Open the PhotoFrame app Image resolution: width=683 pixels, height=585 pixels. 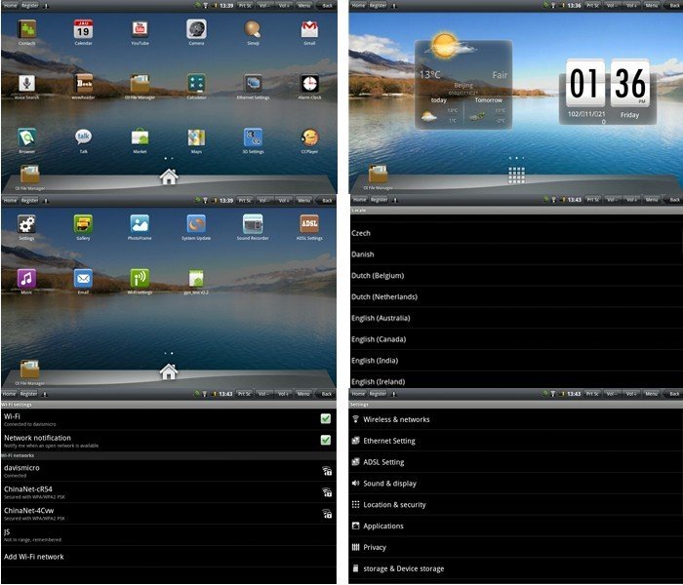click(140, 224)
